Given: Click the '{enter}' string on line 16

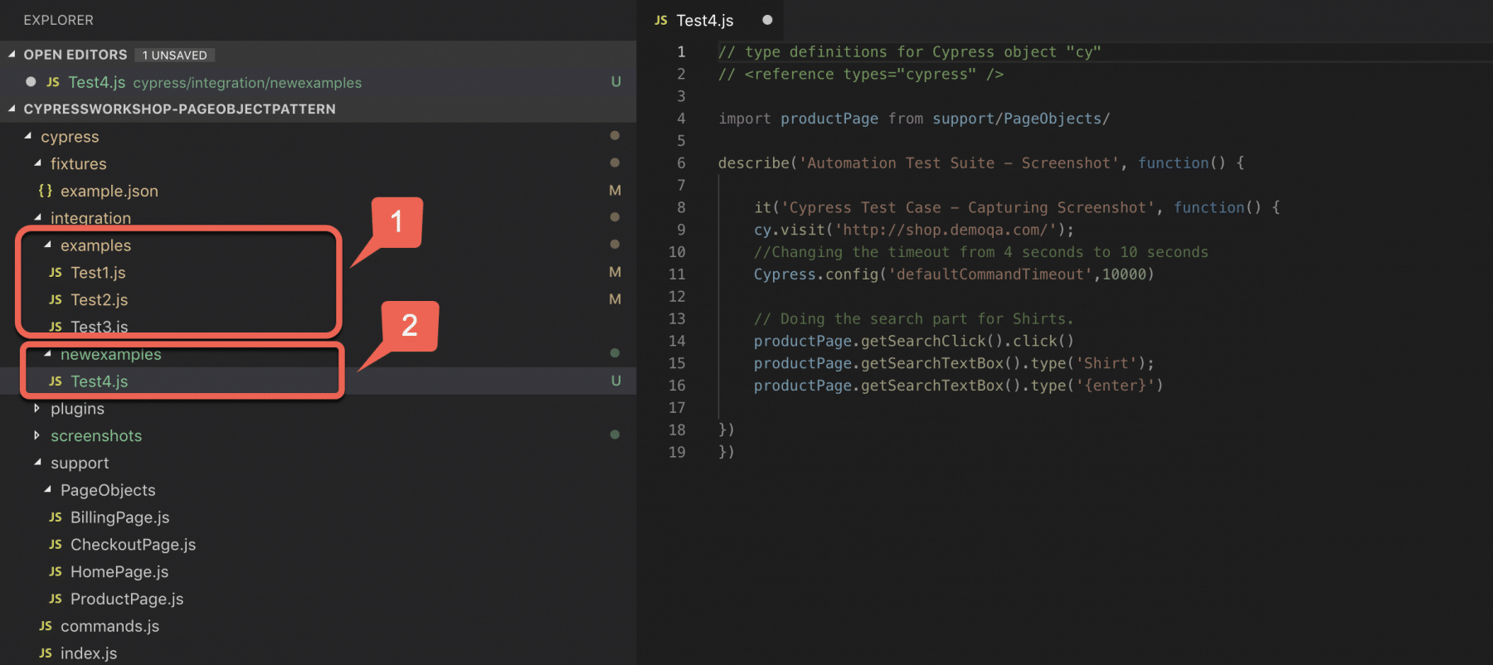Looking at the screenshot, I should [x=1115, y=386].
